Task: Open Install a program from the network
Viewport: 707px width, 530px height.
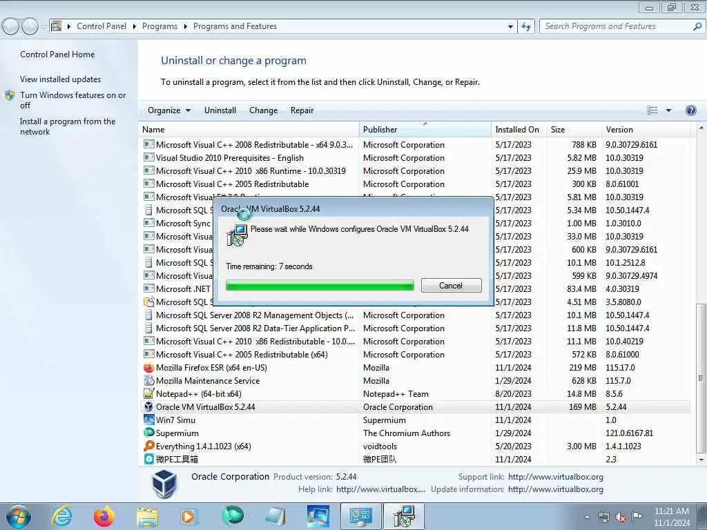Action: tap(68, 127)
